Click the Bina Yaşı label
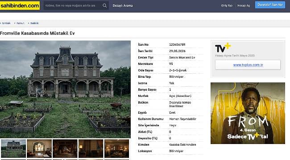This screenshot has width=290, height=160. pos(145,77)
